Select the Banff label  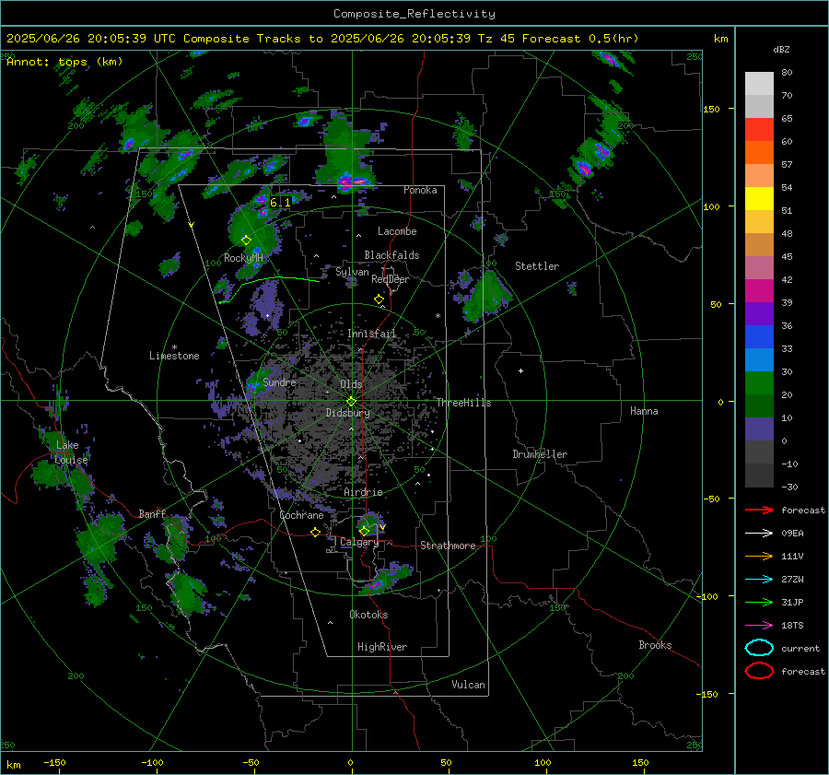coord(152,514)
